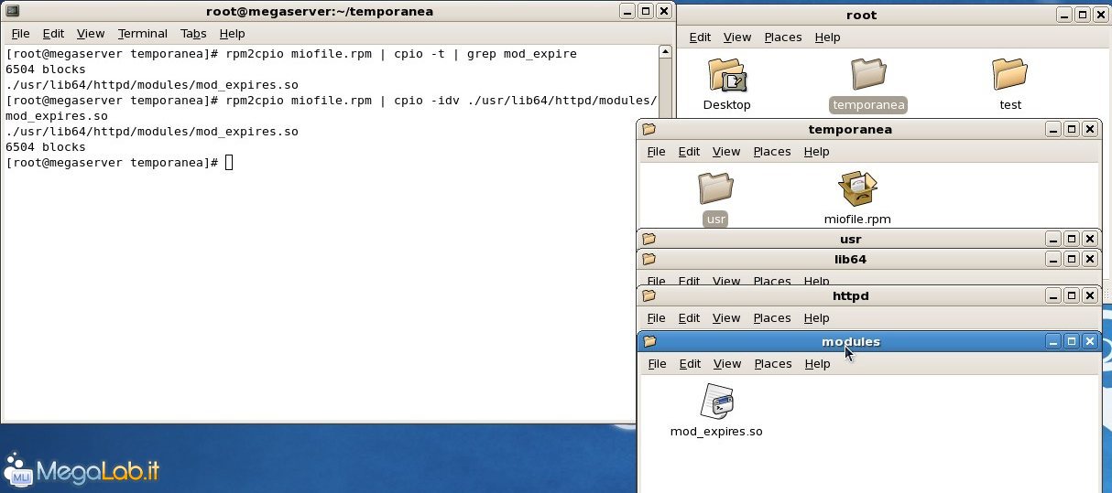The width and height of the screenshot is (1112, 493).
Task: Maximize the lib64 window
Action: (1071, 260)
